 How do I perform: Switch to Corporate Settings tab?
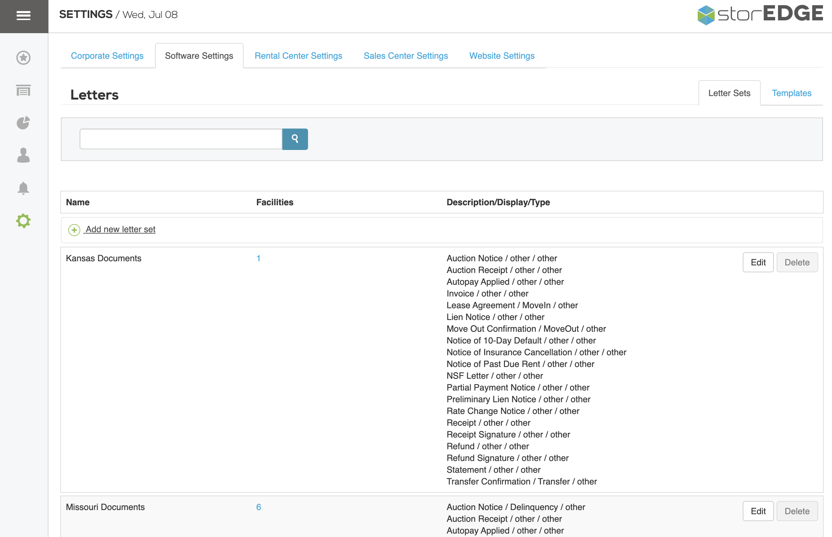[x=107, y=55]
